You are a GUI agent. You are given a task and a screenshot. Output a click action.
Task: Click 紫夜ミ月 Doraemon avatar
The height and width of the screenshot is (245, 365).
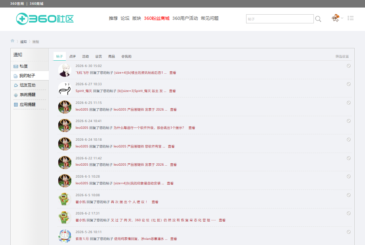coord(65,236)
